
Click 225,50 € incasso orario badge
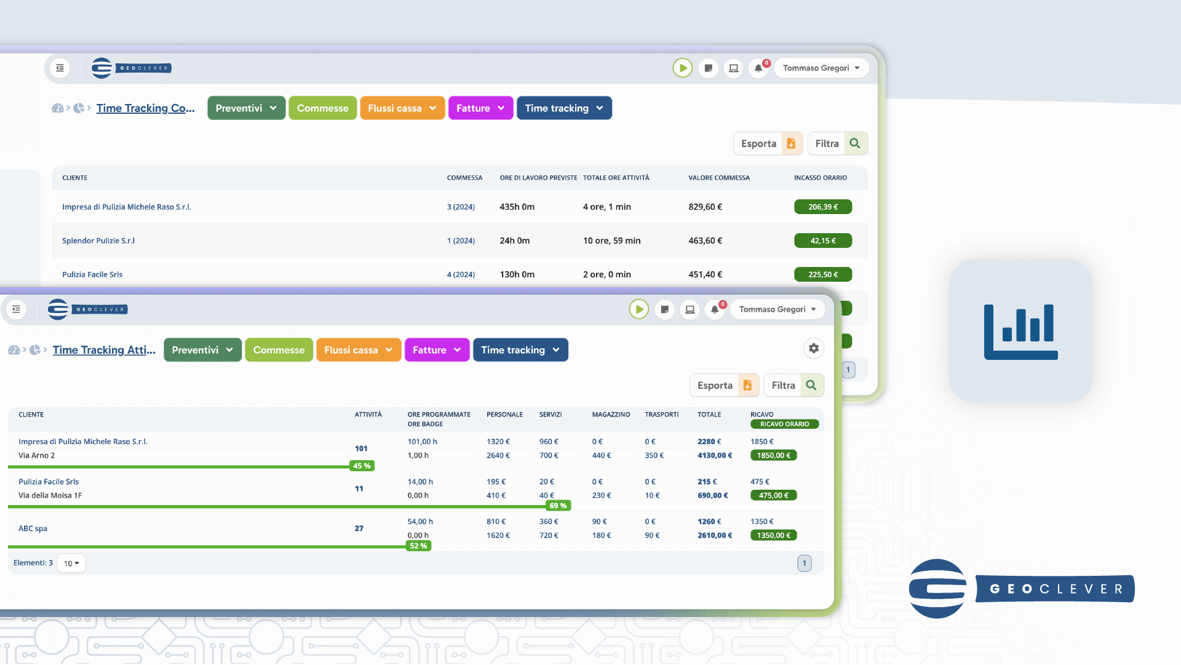point(823,275)
